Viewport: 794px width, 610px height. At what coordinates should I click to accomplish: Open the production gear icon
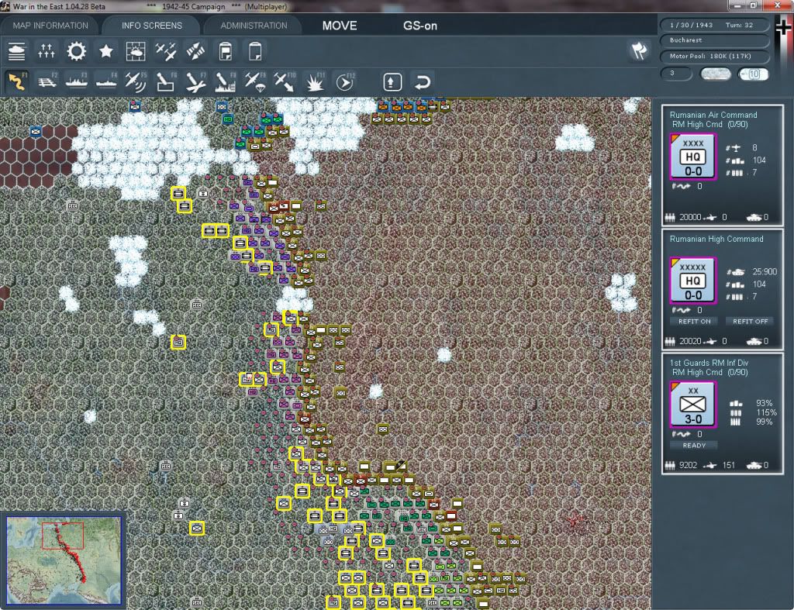pyautogui.click(x=77, y=51)
